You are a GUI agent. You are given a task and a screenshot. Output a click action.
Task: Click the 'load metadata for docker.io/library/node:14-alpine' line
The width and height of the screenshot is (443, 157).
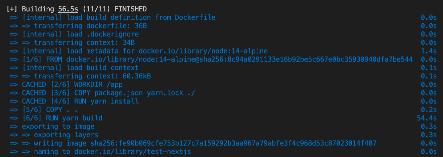145,51
